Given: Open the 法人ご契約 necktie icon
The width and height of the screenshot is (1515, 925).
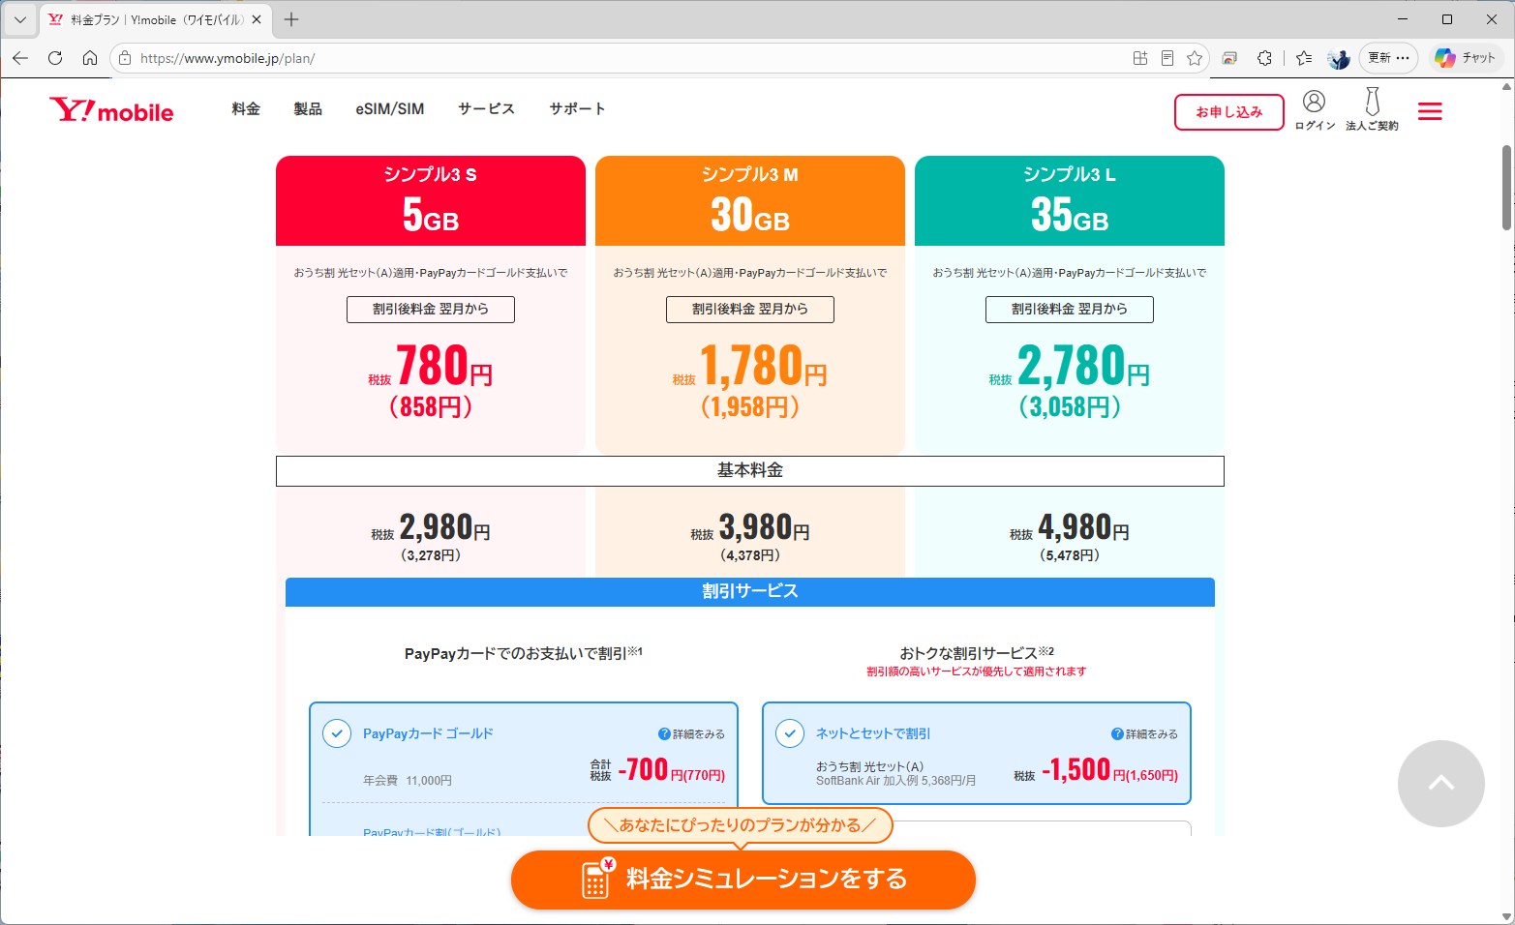Looking at the screenshot, I should click(1372, 109).
